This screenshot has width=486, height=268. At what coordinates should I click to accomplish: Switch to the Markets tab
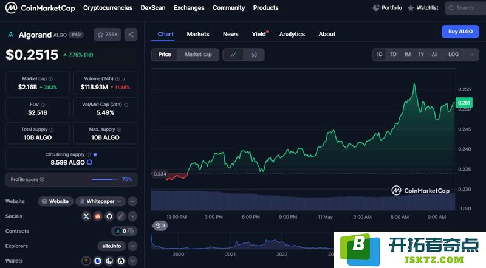click(x=198, y=34)
